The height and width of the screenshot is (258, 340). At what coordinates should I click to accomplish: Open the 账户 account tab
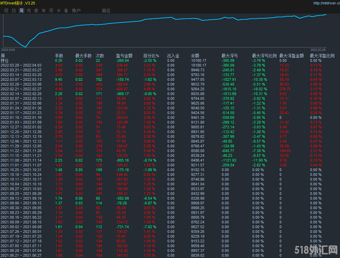76,11
